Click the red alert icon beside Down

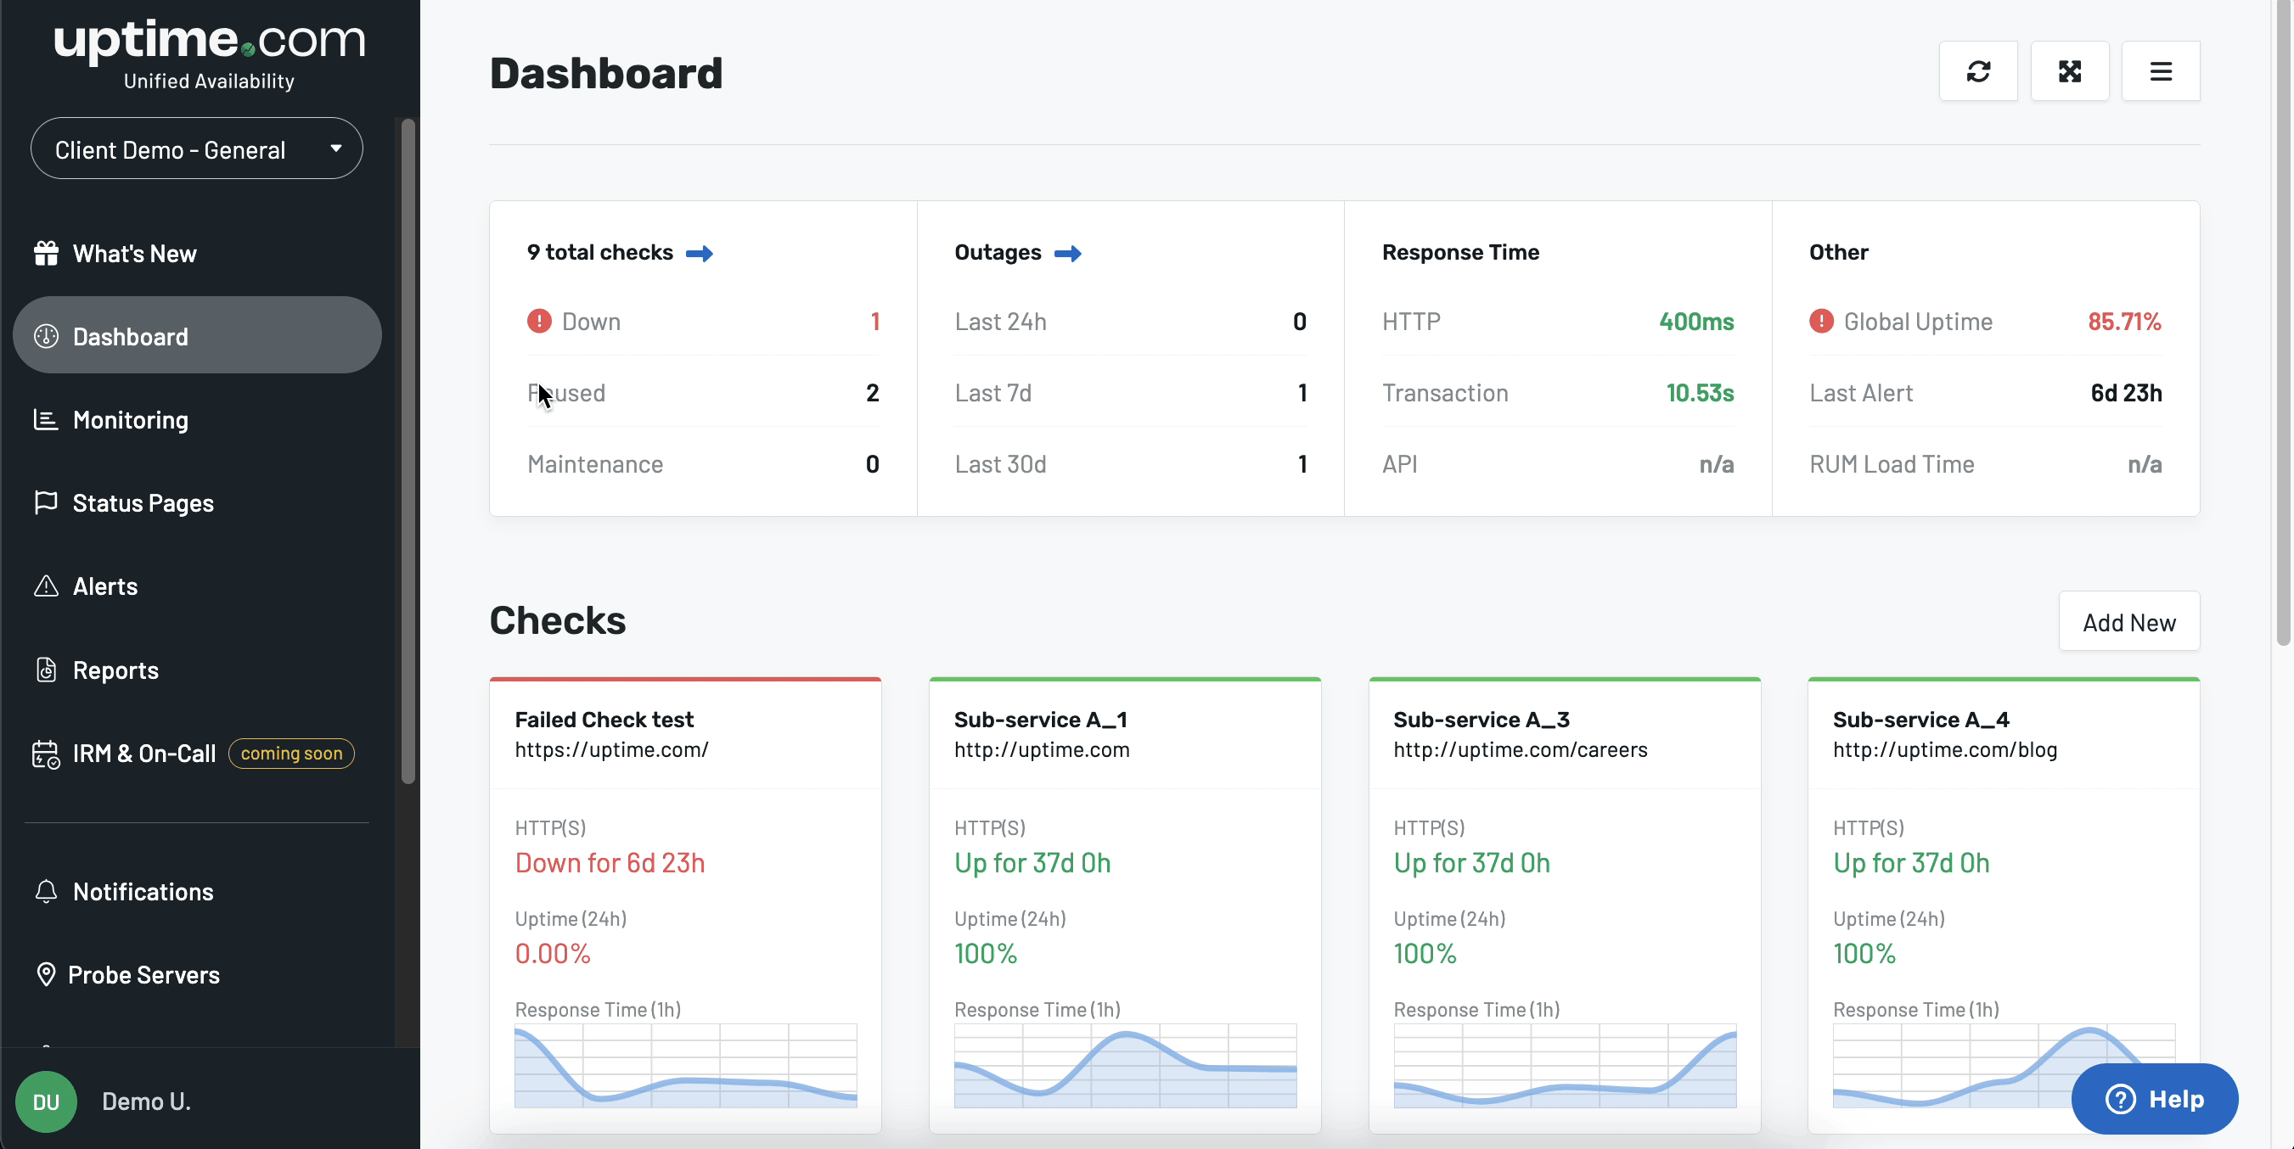click(539, 322)
